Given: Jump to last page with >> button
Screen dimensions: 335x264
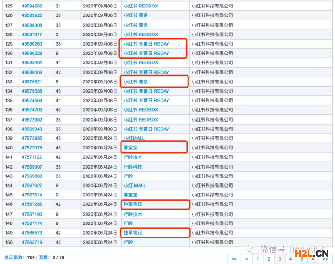Looking at the screenshot, I should [x=325, y=259].
